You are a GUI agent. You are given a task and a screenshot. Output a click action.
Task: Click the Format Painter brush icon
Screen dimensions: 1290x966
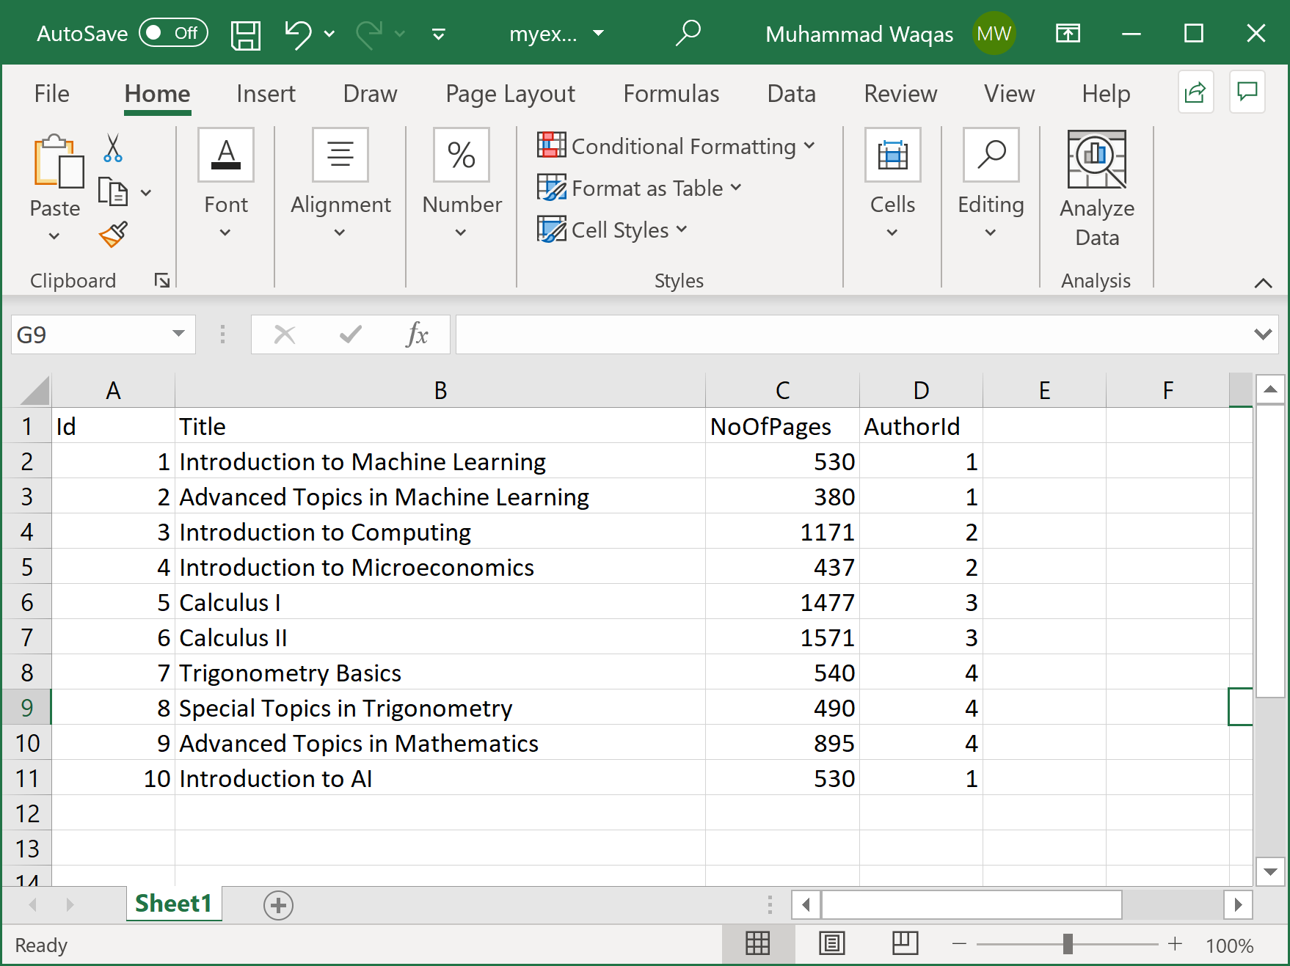(114, 234)
